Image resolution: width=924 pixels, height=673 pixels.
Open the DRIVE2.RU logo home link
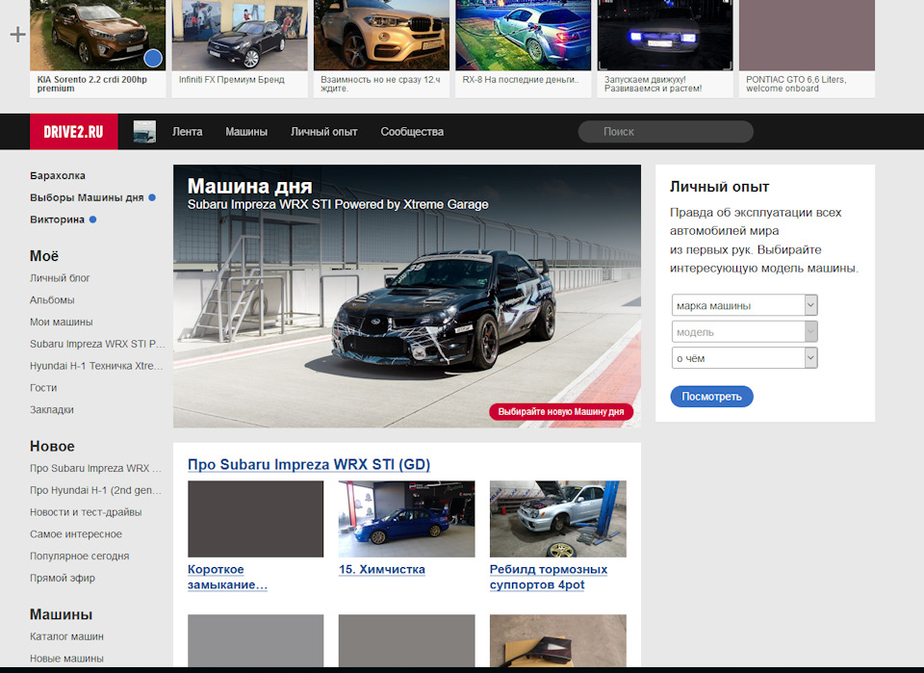click(74, 131)
